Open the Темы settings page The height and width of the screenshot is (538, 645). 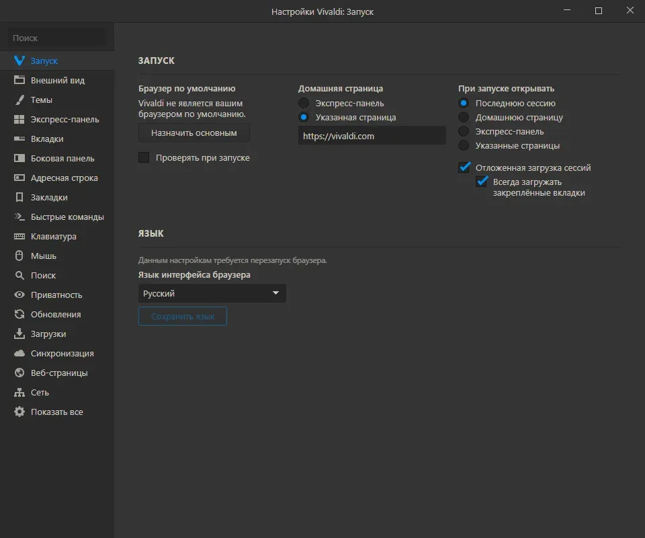(56, 100)
